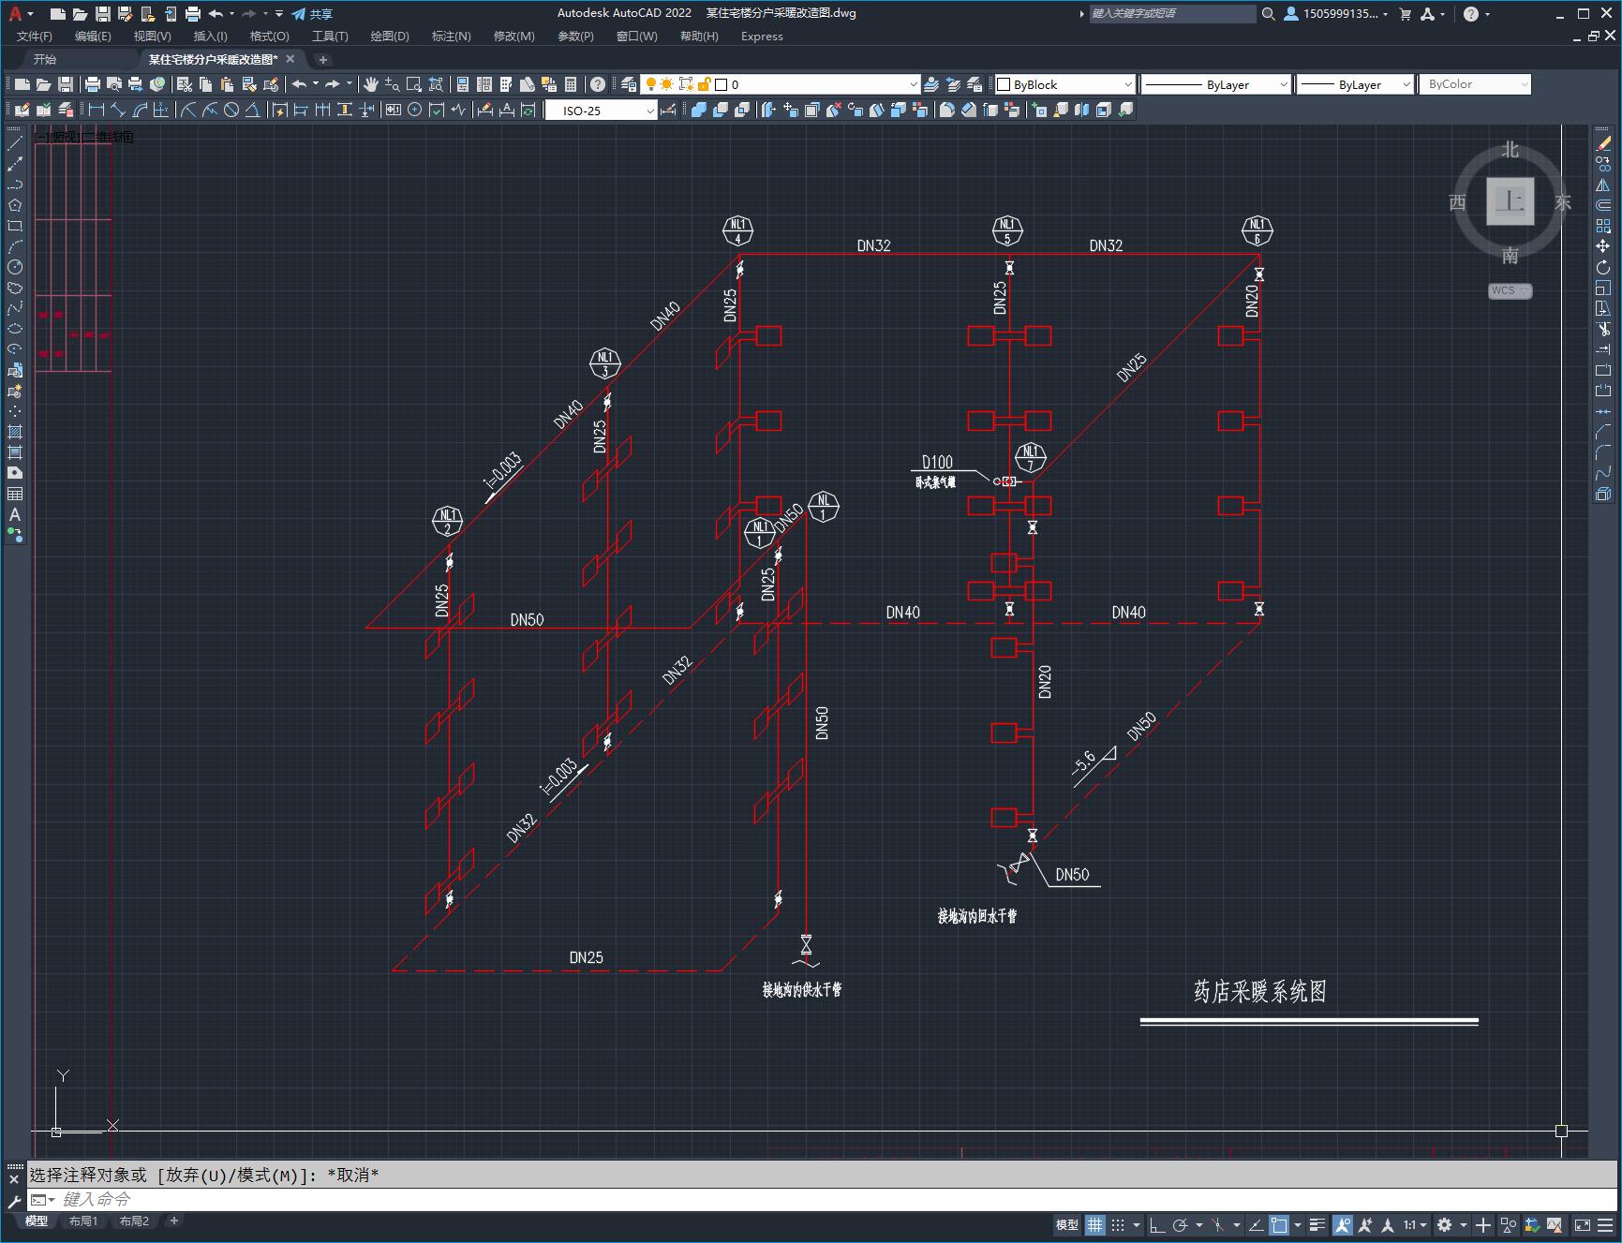
Task: Select the Move modify tool
Action: pyautogui.click(x=1603, y=246)
